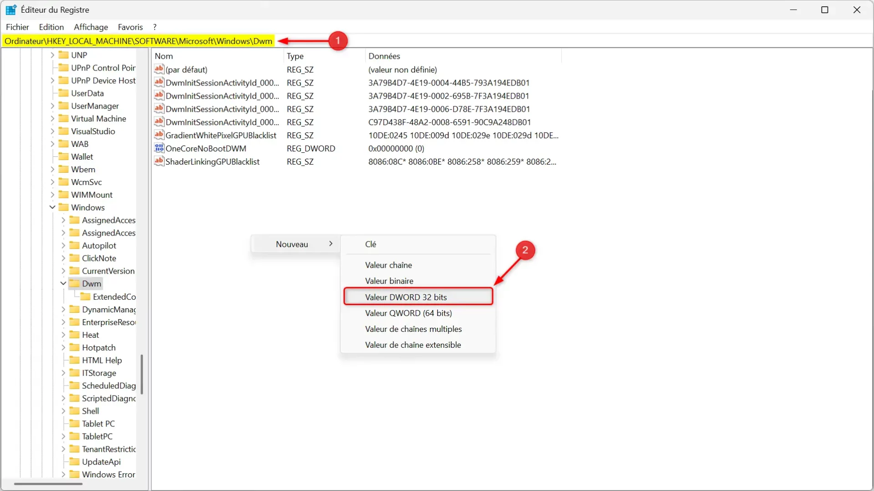This screenshot has width=874, height=491.
Task: Click the OneCoreNoBootDWM DWORD icon
Action: coord(159,148)
